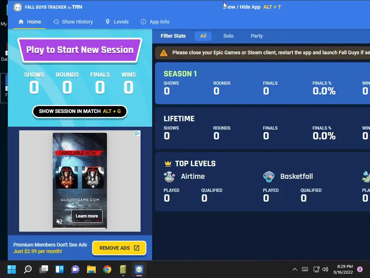Click the Lifetime Finals % value
Screen dimensions: 370x278
coord(324,136)
